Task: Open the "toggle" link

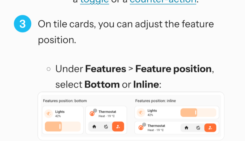Action: [x=95, y=1]
